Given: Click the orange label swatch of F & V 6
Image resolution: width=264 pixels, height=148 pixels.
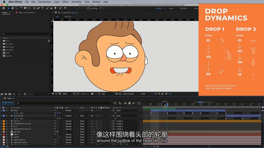Looking at the screenshot, I should [x=4, y=121].
